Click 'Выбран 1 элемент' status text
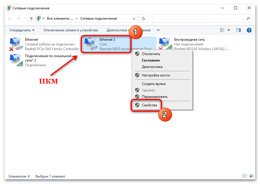This screenshot has width=260, height=184. 51,176
